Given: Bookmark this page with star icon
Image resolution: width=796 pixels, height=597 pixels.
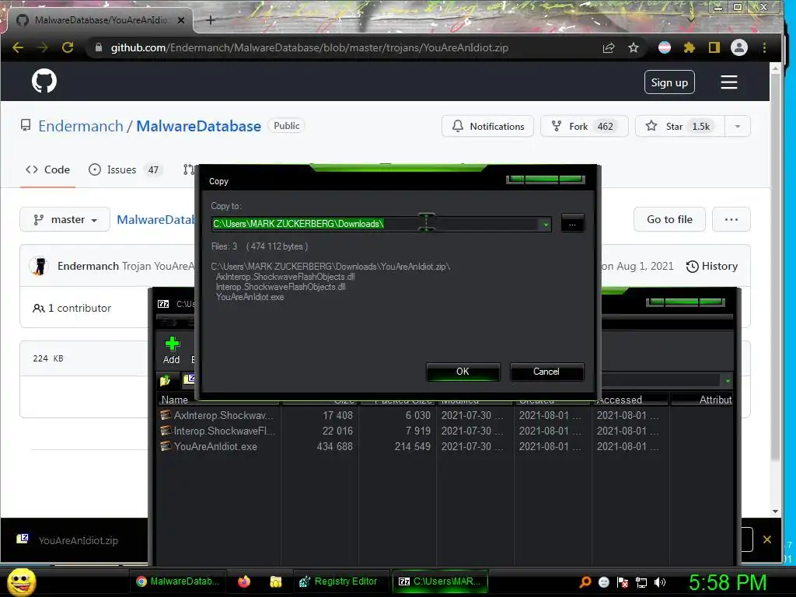Looking at the screenshot, I should click(x=633, y=47).
